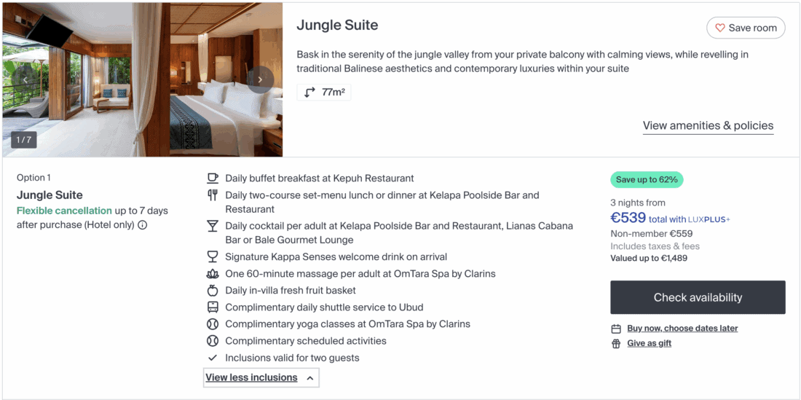The image size is (801, 400).
Task: Click the calendar icon beside Buy now
Action: [616, 329]
